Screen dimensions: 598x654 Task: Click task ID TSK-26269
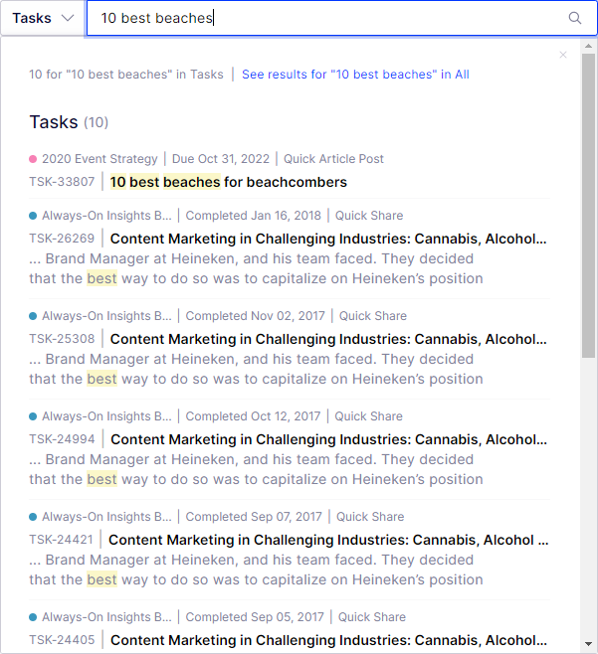tap(62, 239)
